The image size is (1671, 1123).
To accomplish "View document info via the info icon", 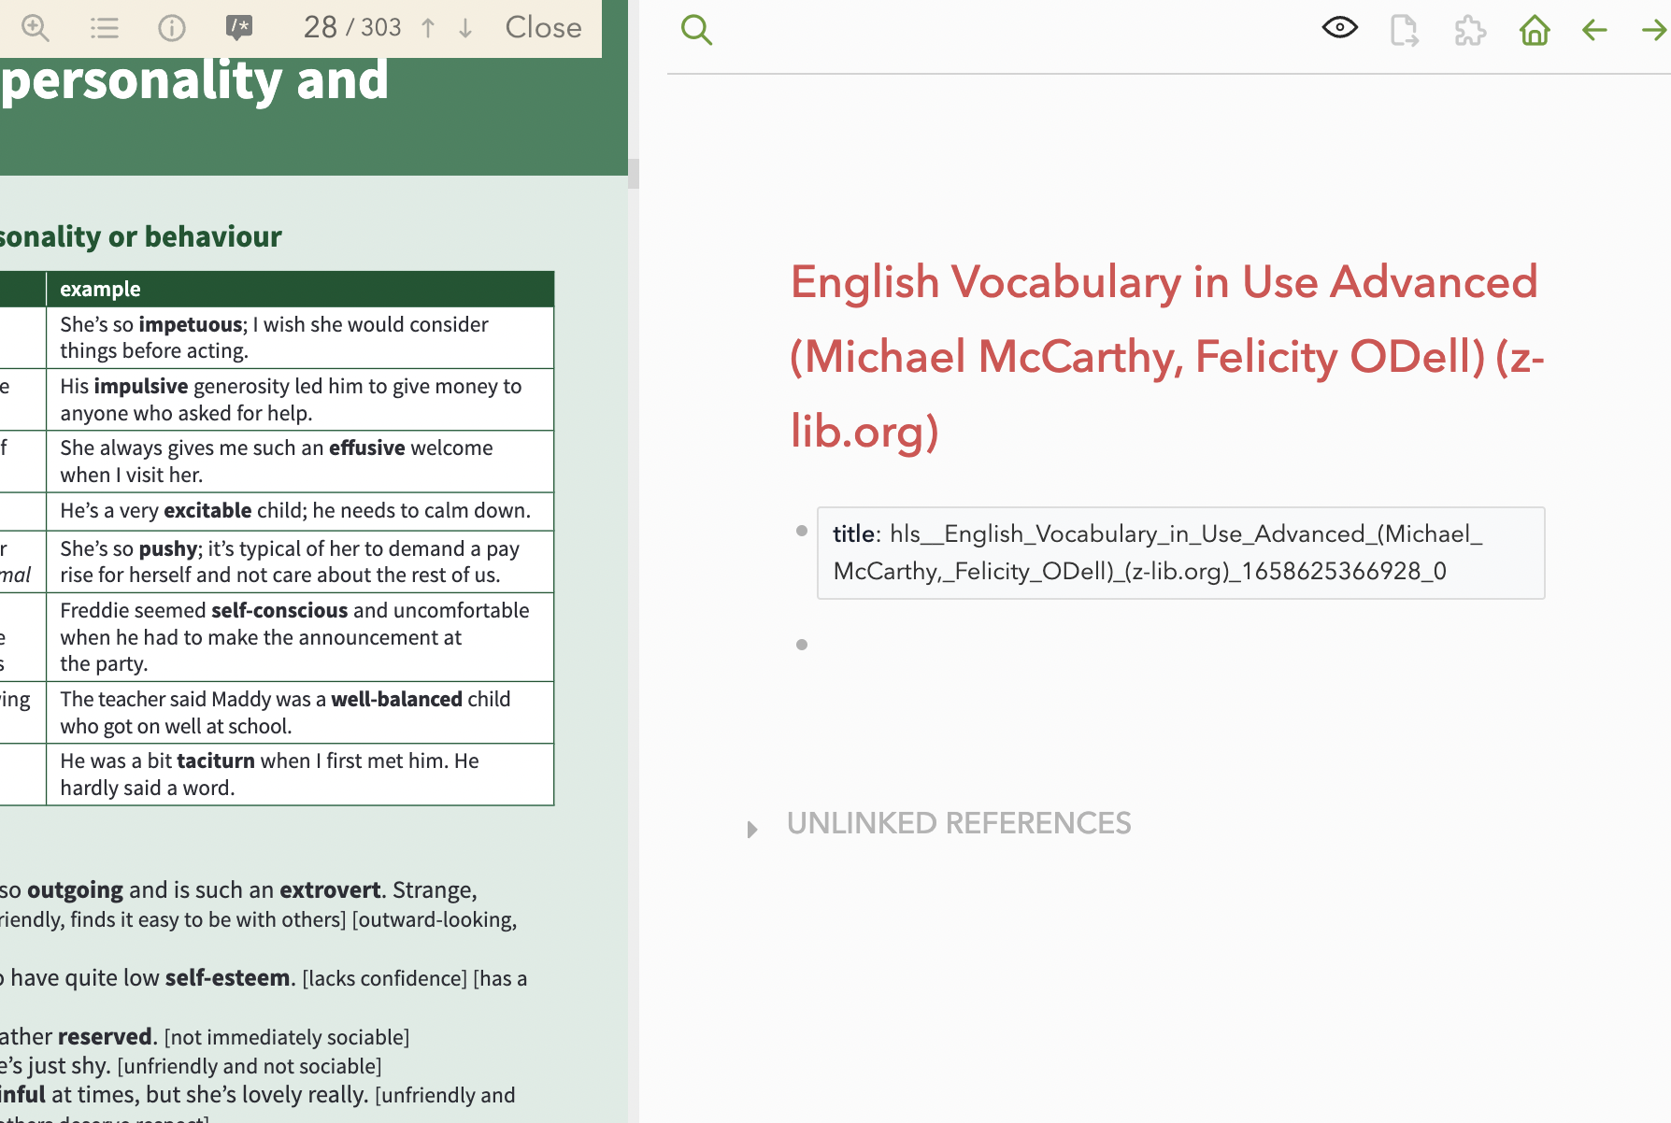I will coord(171,27).
